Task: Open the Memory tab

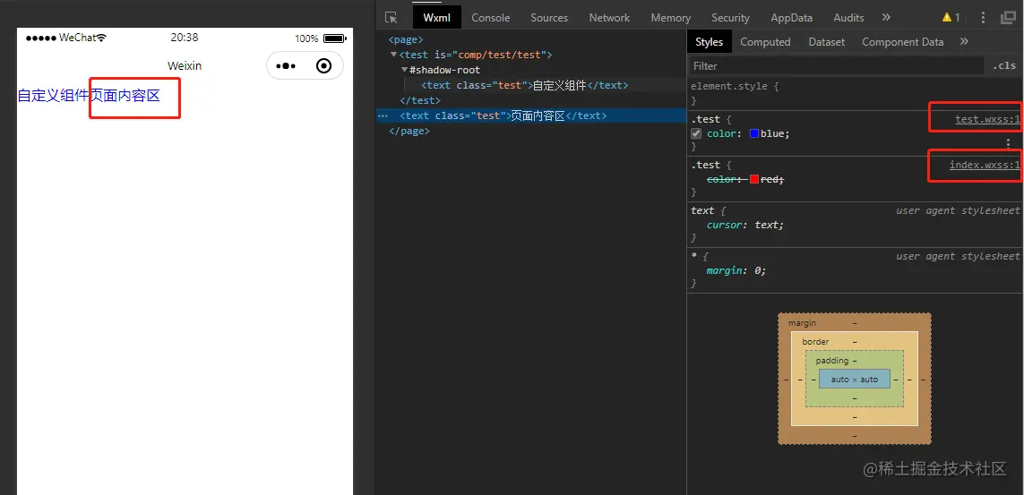Action: [x=671, y=18]
